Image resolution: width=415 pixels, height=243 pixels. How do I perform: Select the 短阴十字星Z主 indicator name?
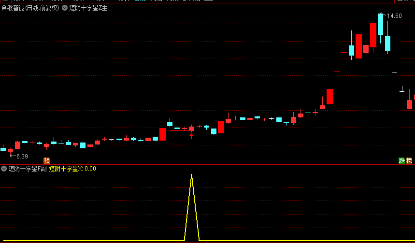point(88,8)
